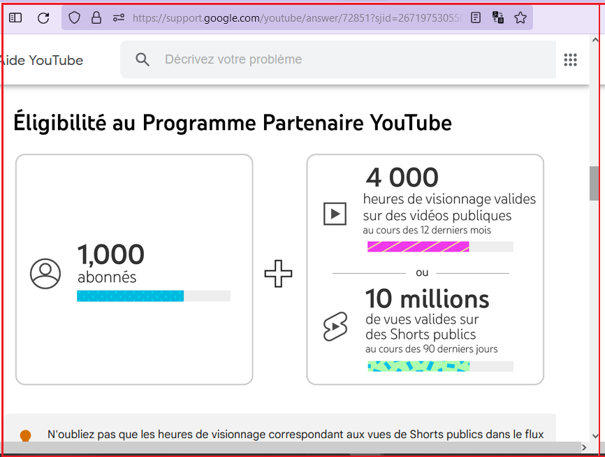Screen dimensions: 605x457
Task: Enable reader view for this page
Action: [476, 18]
